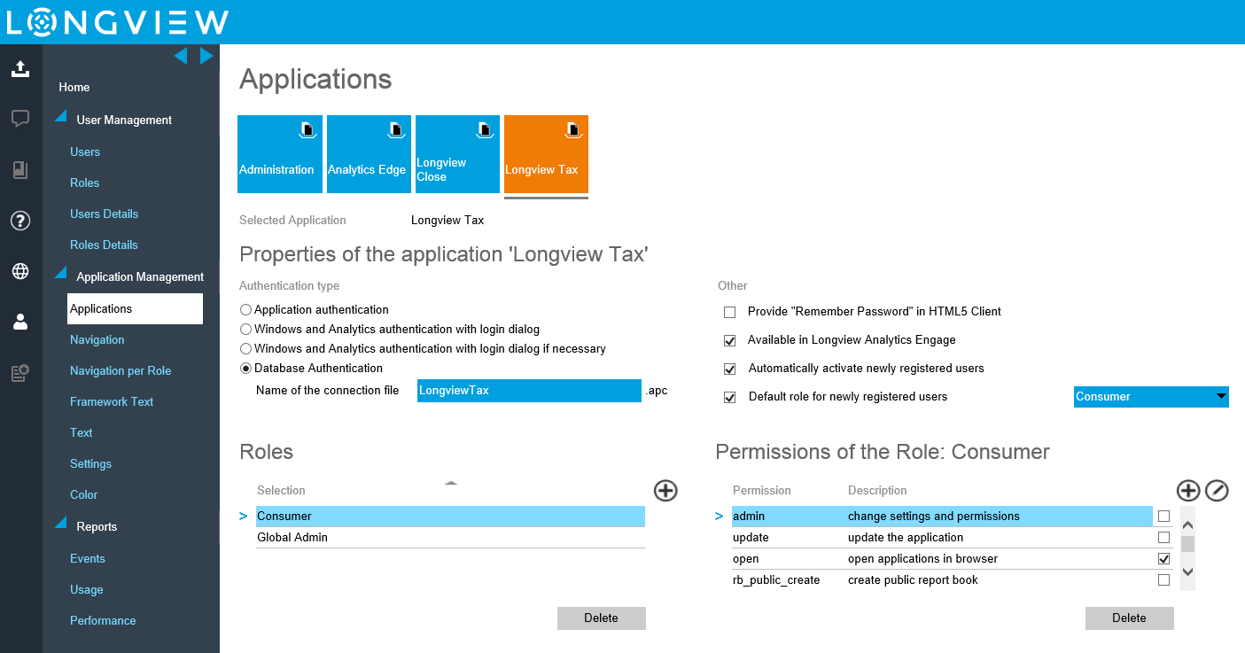
Task: Open Navigation per Role menu item
Action: 121,370
